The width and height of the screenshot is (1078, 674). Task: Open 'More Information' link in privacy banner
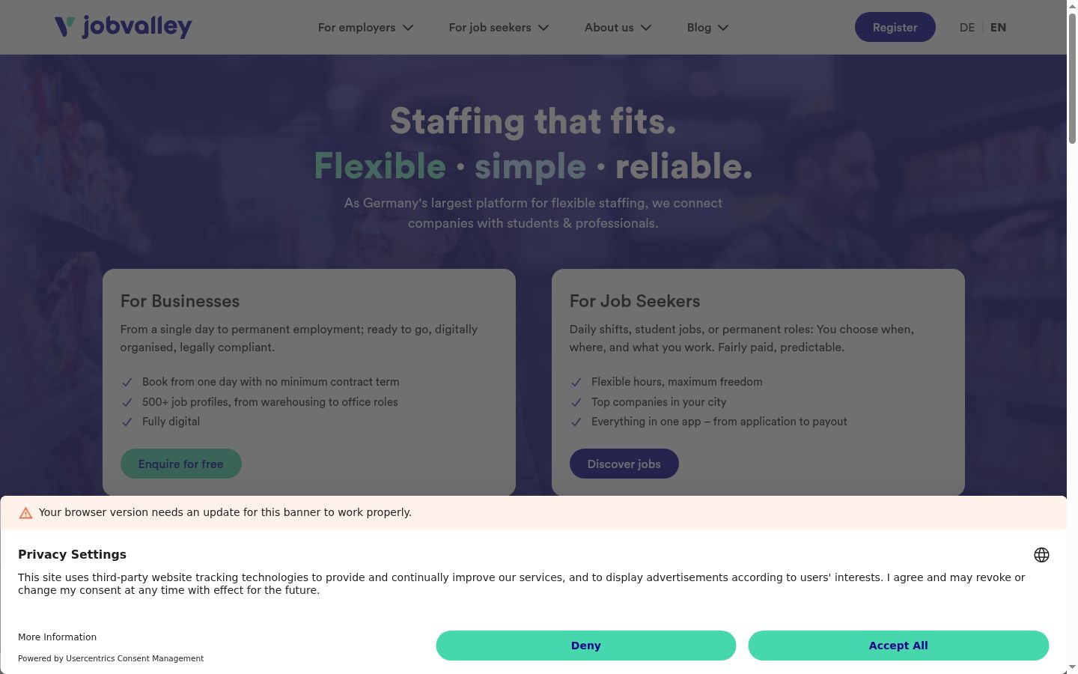click(58, 637)
